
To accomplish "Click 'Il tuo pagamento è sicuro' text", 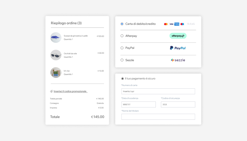I will 140,79.
